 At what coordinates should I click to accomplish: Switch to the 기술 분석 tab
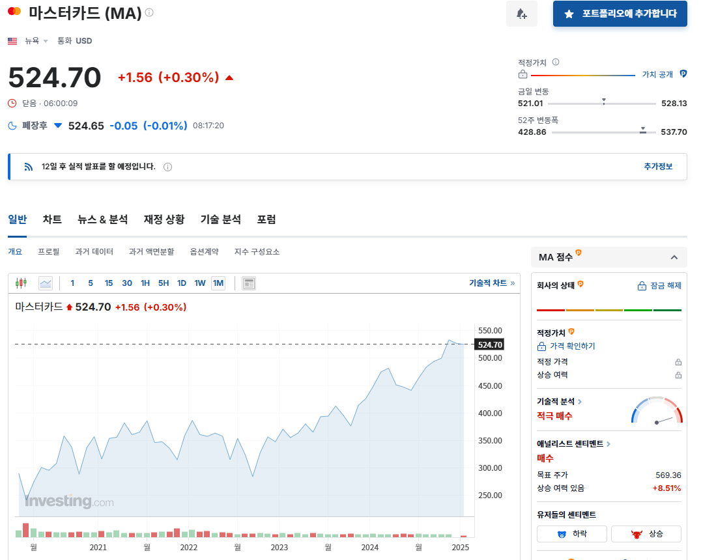click(221, 219)
